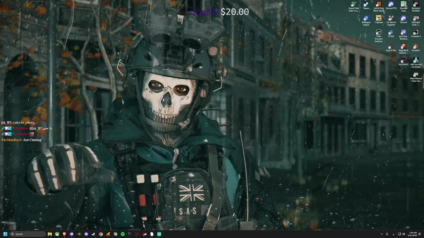The height and width of the screenshot is (238, 424).
Task: Open network settings from the tray icon
Action: click(399, 234)
